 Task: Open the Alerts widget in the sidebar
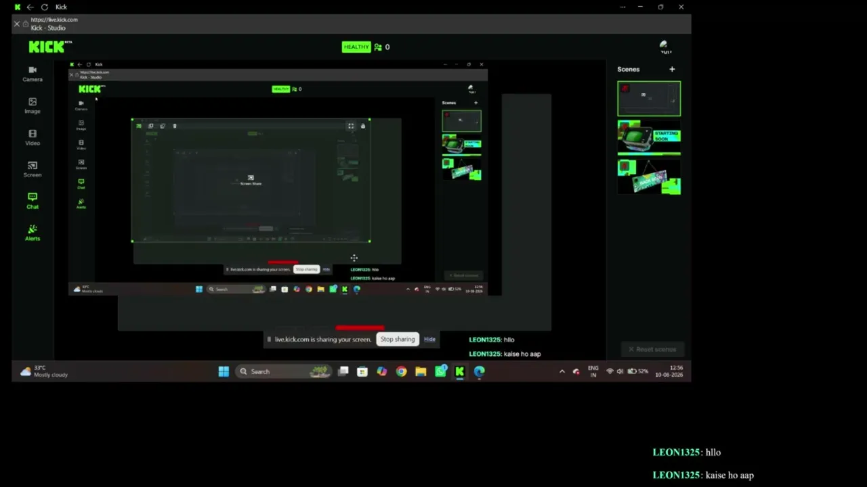33,233
